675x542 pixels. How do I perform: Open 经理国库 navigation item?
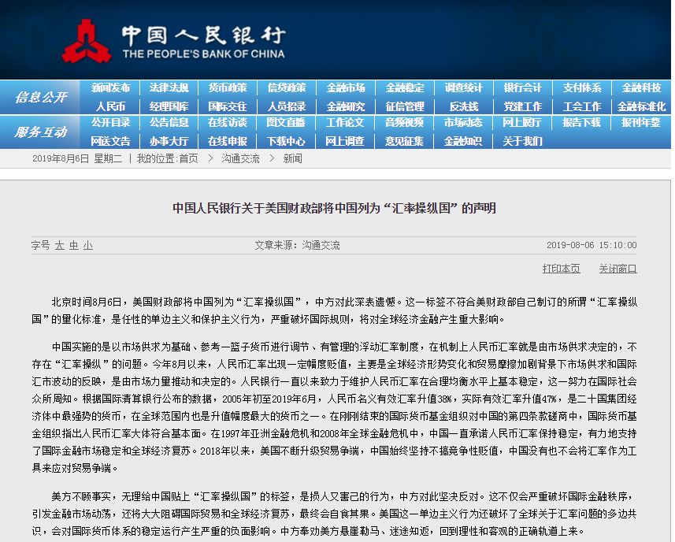169,106
